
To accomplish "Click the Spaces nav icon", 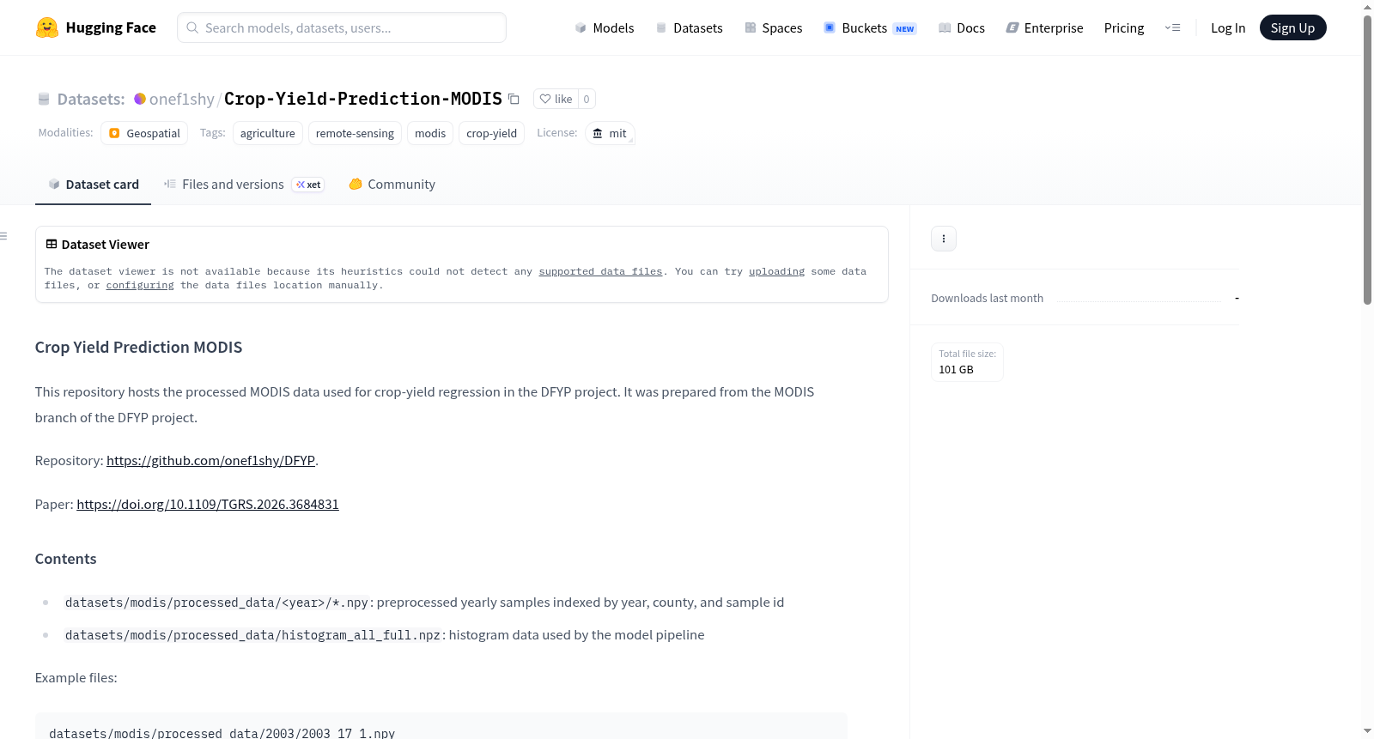I will click(751, 27).
